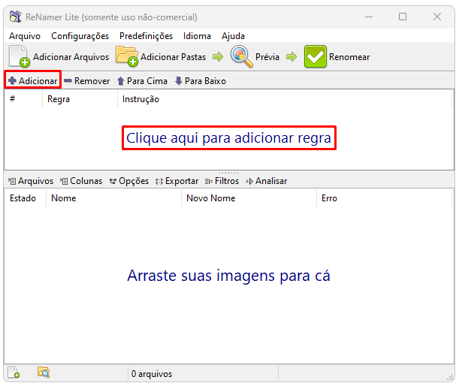Click the down arrow icon of Para Baixo
This screenshot has height=389, width=459.
(x=179, y=81)
